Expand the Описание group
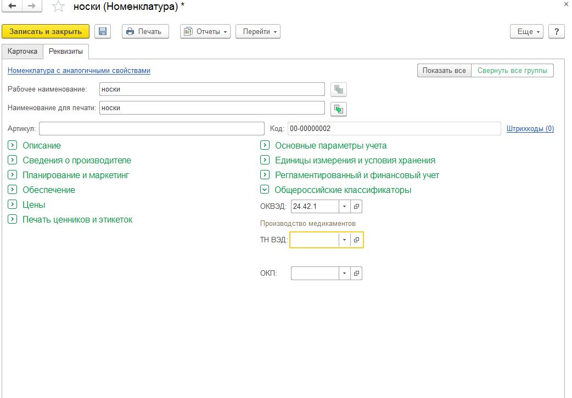This screenshot has width=572, height=398. coord(12,146)
